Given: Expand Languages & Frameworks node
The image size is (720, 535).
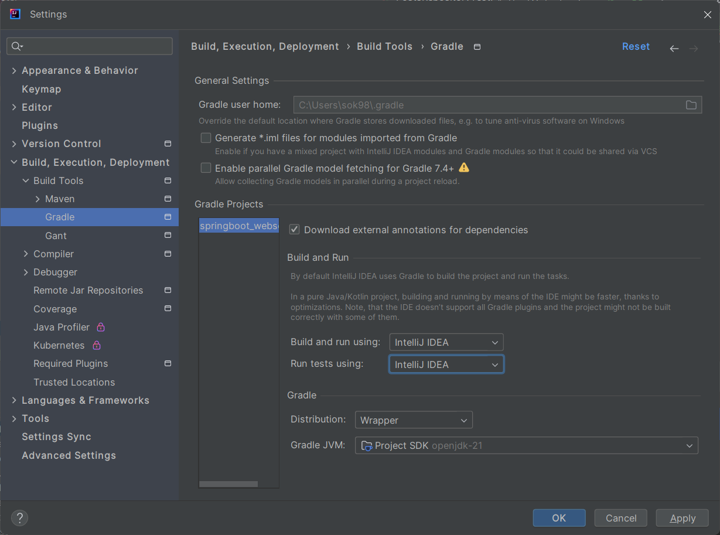Looking at the screenshot, I should 14,400.
